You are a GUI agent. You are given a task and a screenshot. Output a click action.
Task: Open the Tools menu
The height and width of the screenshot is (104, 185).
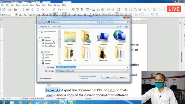[50, 5]
